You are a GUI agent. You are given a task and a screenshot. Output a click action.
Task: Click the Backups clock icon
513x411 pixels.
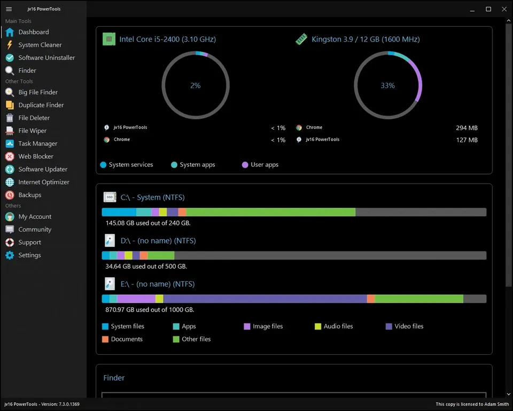pos(10,195)
